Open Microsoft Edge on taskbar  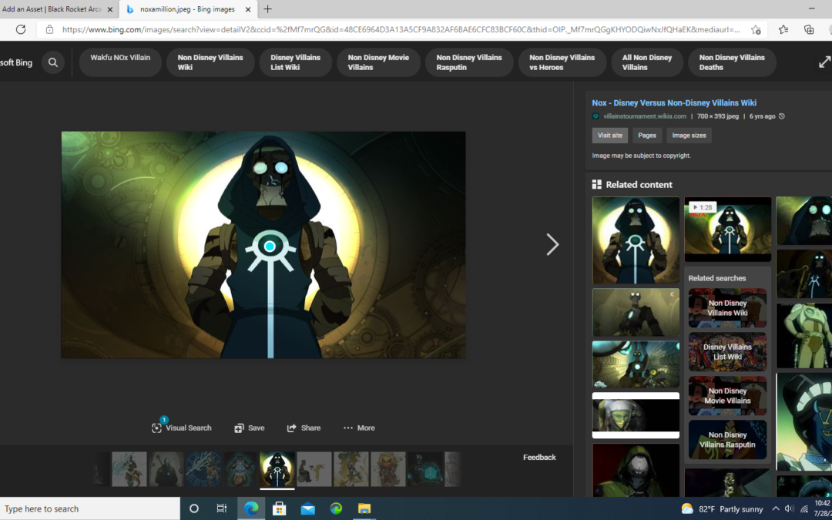click(x=251, y=509)
